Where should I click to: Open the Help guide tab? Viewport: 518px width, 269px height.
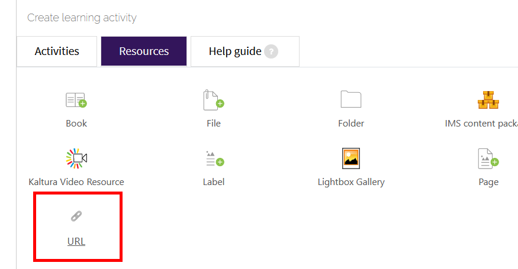[245, 51]
